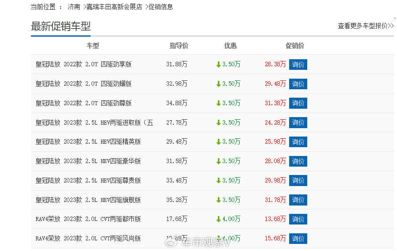Image resolution: width=397 pixels, height=251 pixels.
Task: Open 皇冠陆放 2023款 HEV四驱豪华版
Action: [88, 161]
